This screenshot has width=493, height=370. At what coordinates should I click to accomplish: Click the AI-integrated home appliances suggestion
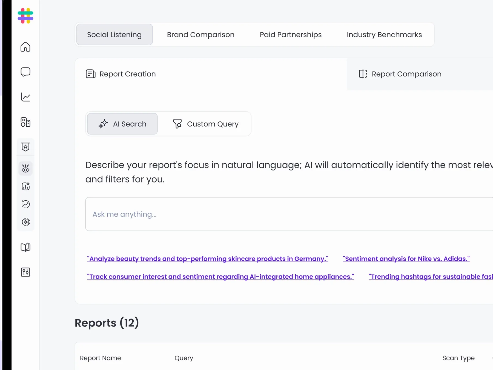click(220, 277)
